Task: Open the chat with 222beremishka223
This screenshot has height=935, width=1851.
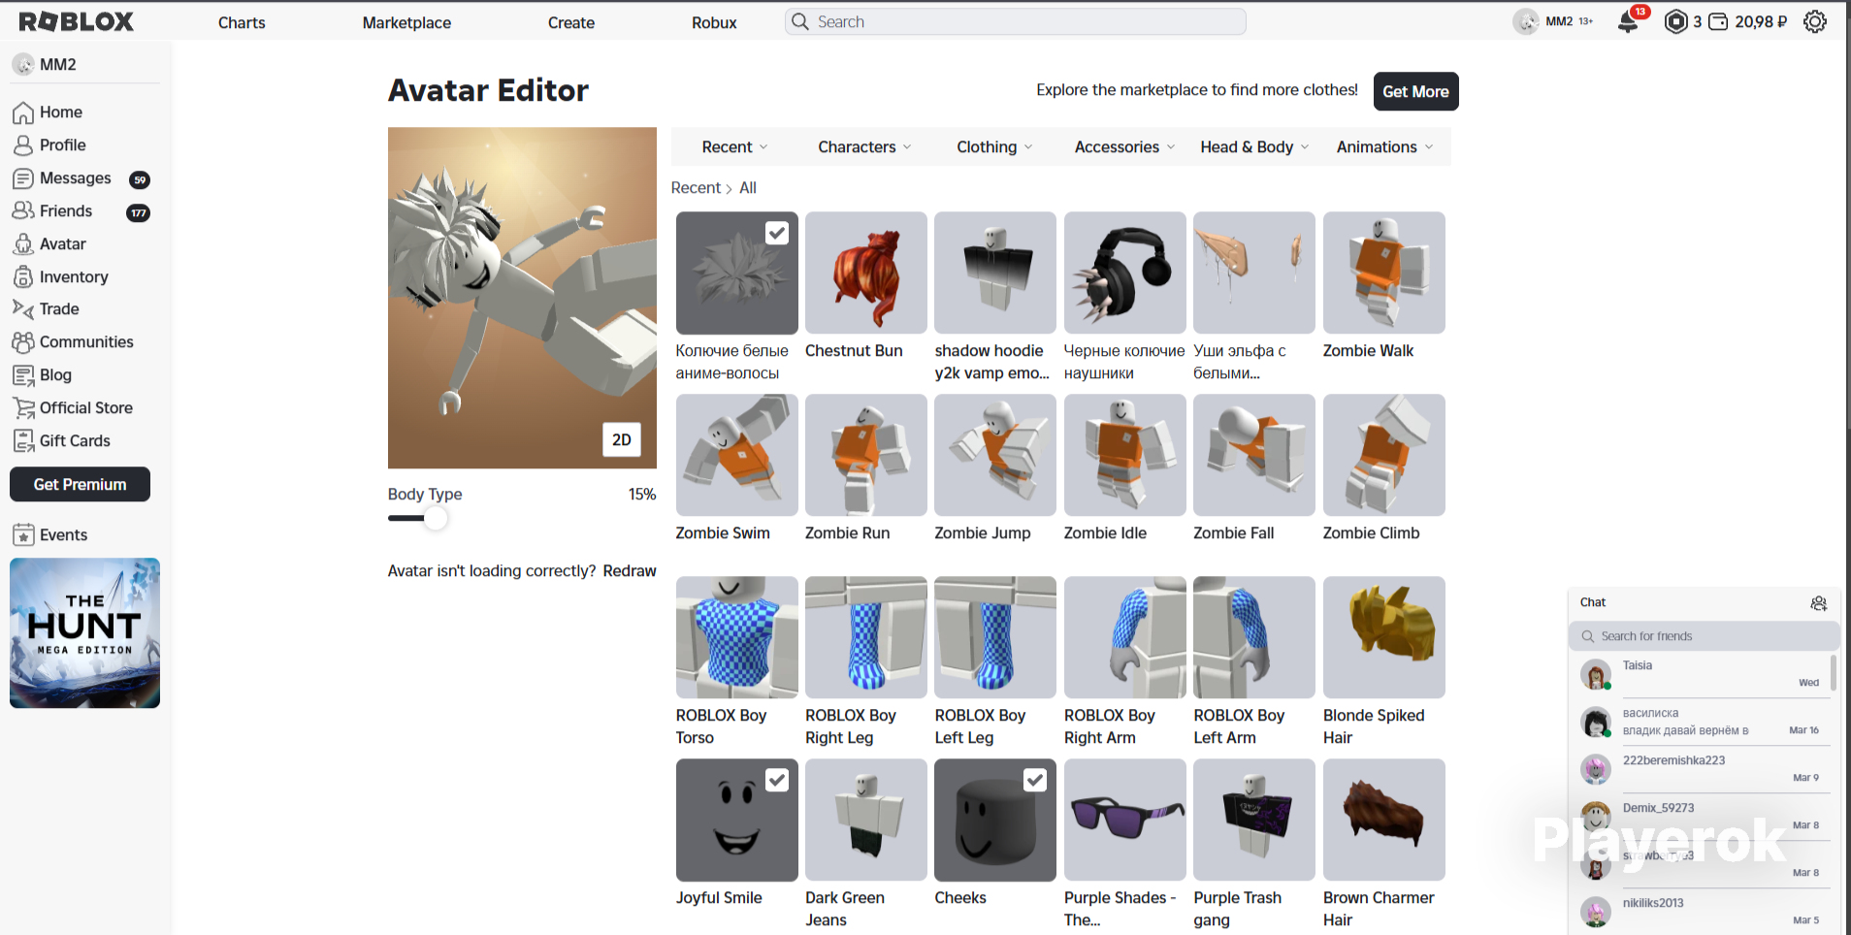Action: point(1704,769)
